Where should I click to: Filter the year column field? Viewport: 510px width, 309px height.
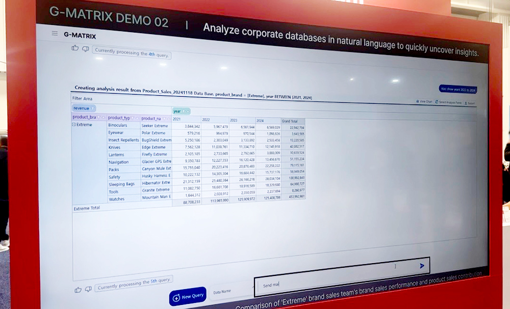tap(184, 111)
